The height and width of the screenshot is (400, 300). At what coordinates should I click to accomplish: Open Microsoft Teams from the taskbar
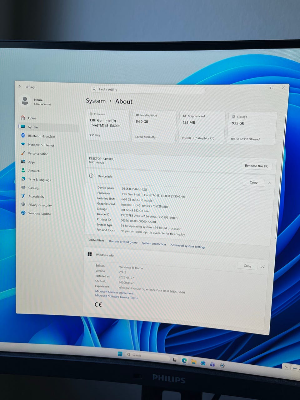pos(212,364)
